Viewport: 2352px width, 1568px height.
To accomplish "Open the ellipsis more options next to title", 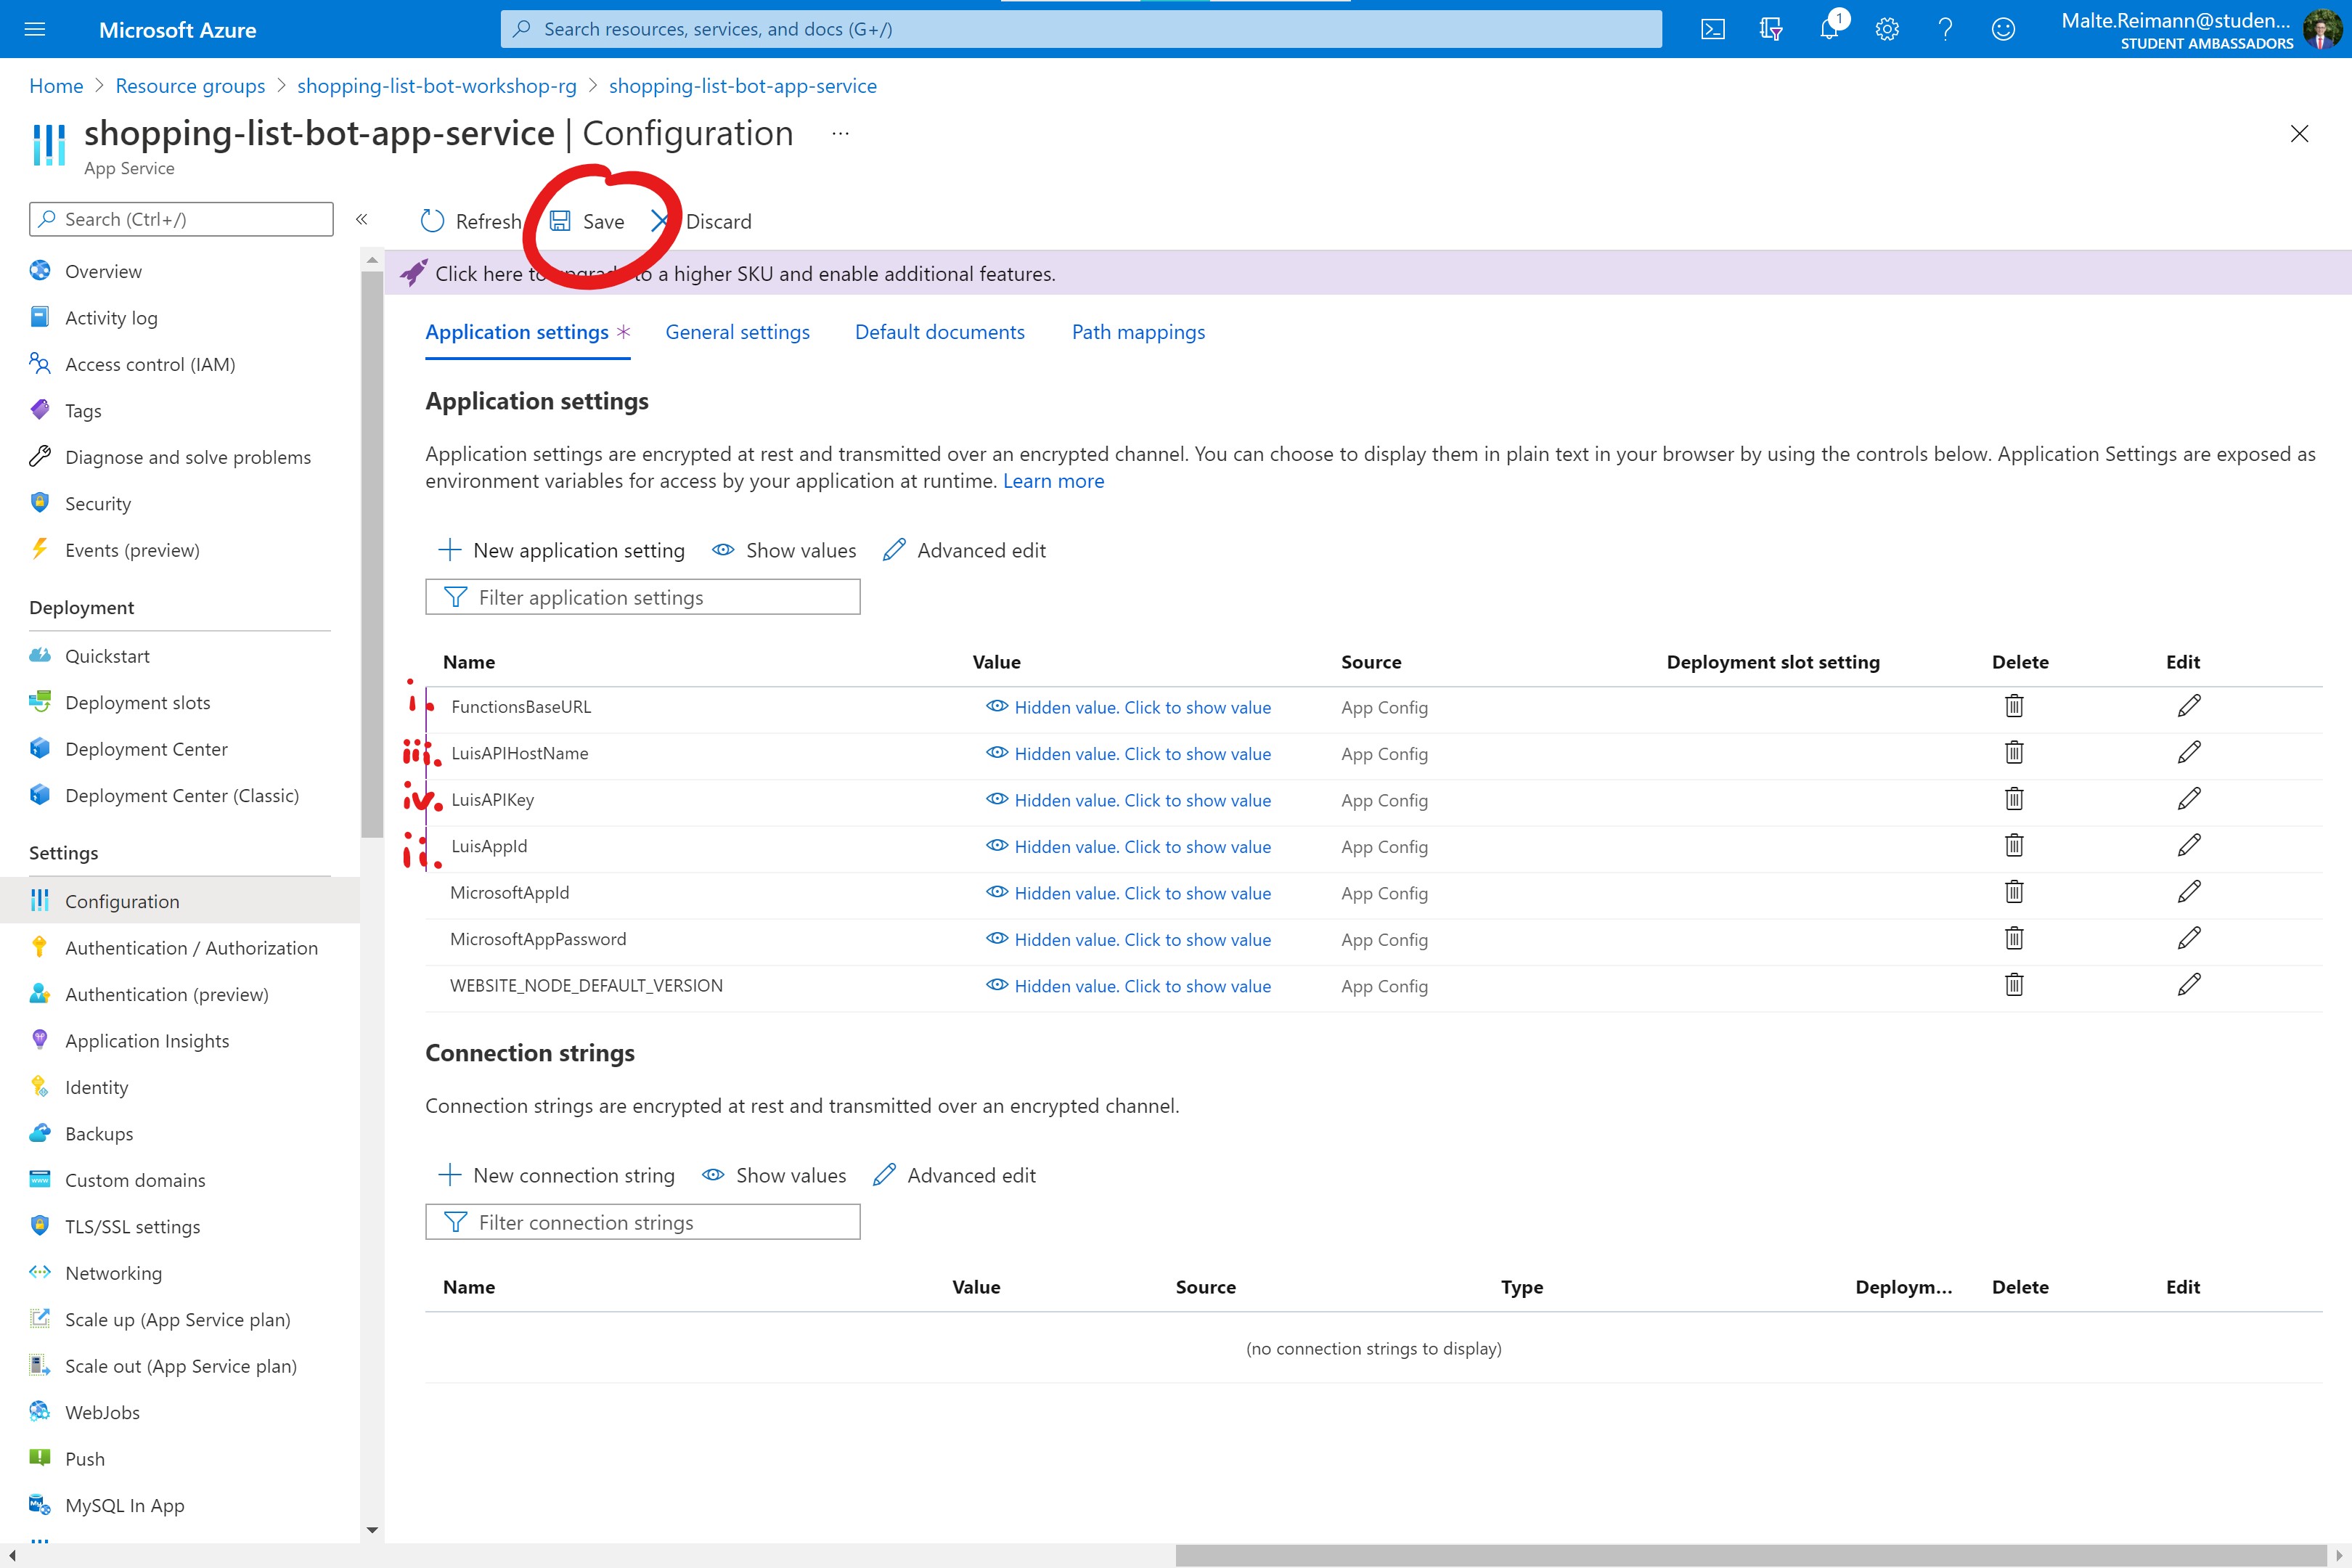I will (840, 133).
